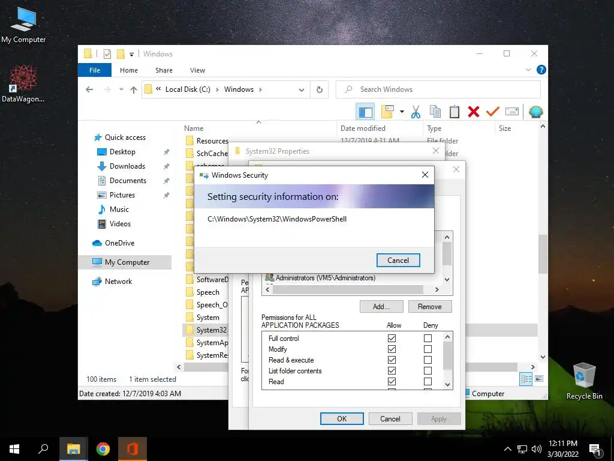
Task: Sort by the Name column header
Action: [194, 128]
